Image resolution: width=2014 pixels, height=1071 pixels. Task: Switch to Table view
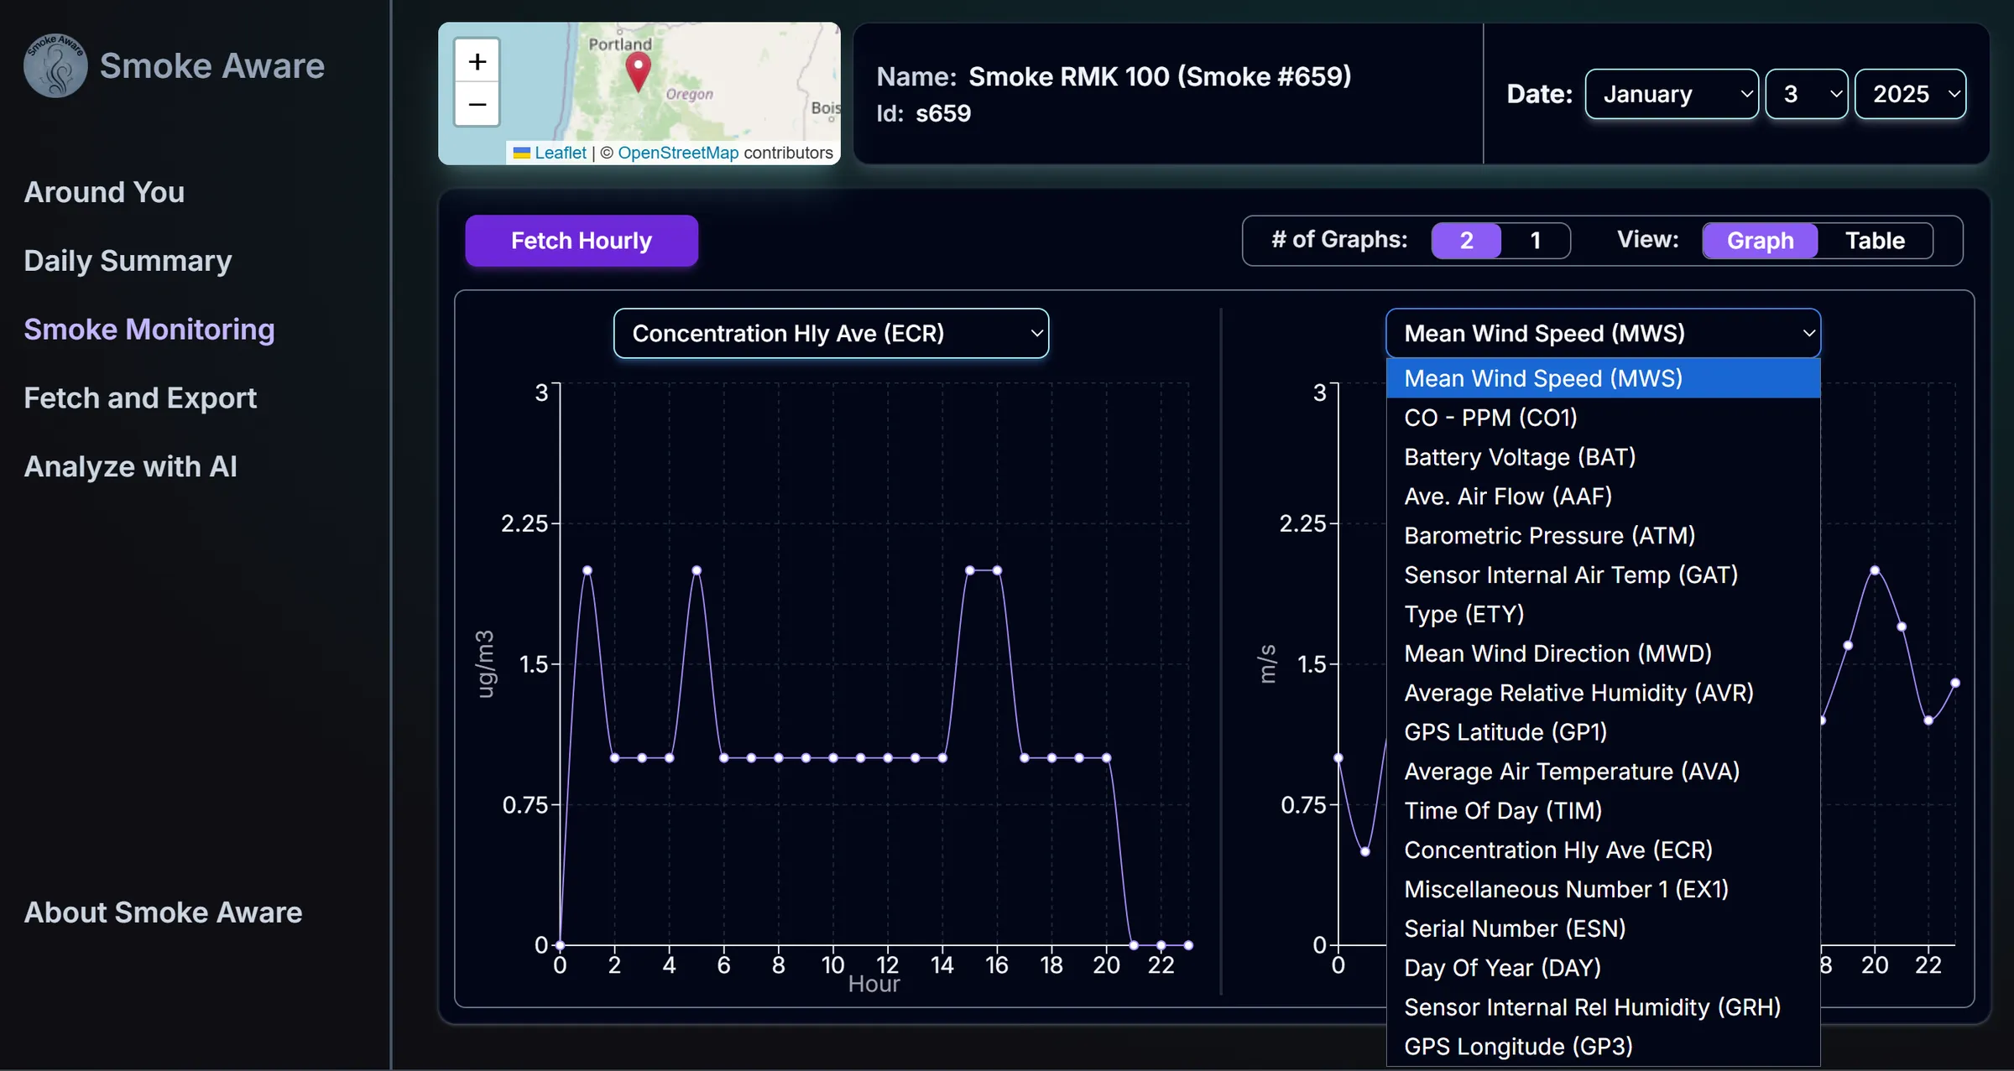coord(1875,241)
